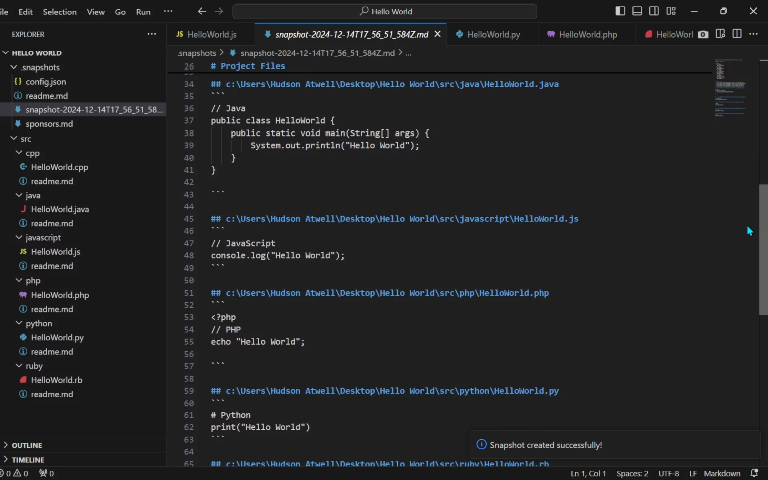Image resolution: width=768 pixels, height=480 pixels.
Task: Toggle the secondary sidebar layout icon
Action: coord(654,11)
